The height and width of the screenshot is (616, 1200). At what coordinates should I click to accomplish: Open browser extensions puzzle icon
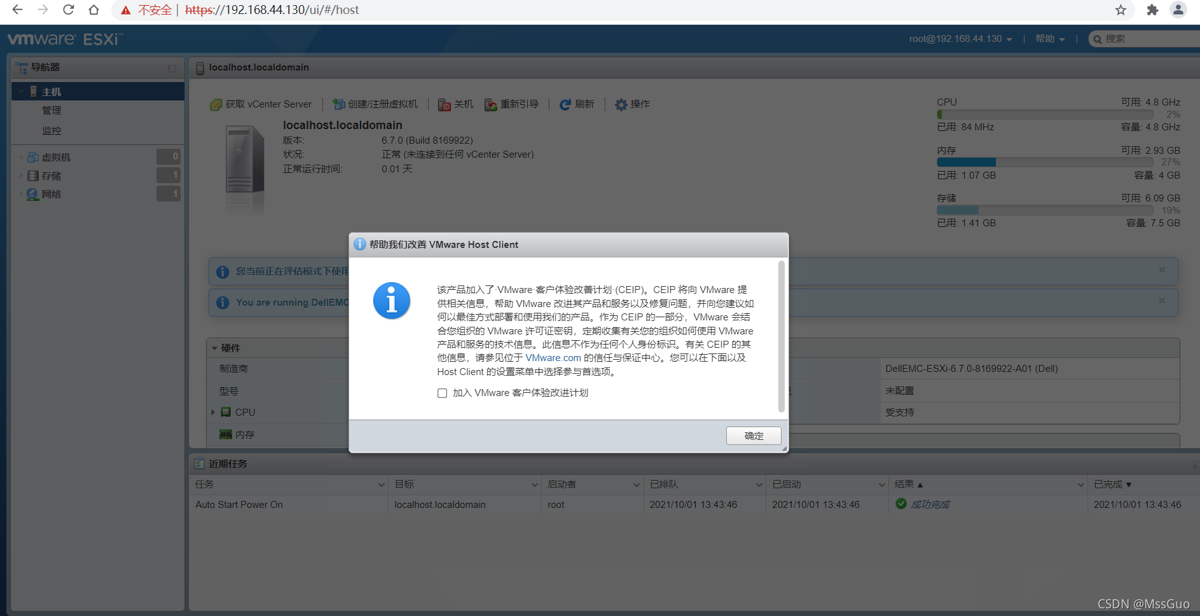[x=1152, y=10]
